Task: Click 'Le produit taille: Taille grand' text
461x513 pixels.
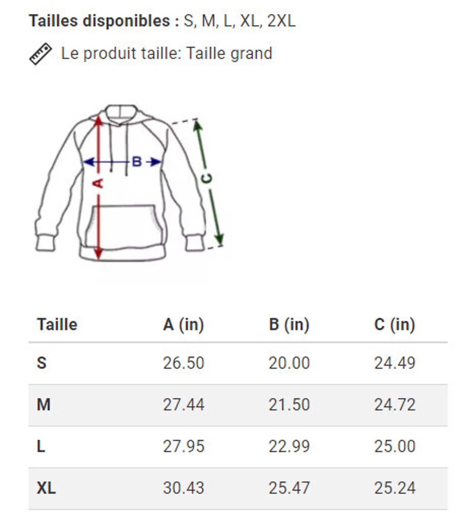Action: point(166,53)
